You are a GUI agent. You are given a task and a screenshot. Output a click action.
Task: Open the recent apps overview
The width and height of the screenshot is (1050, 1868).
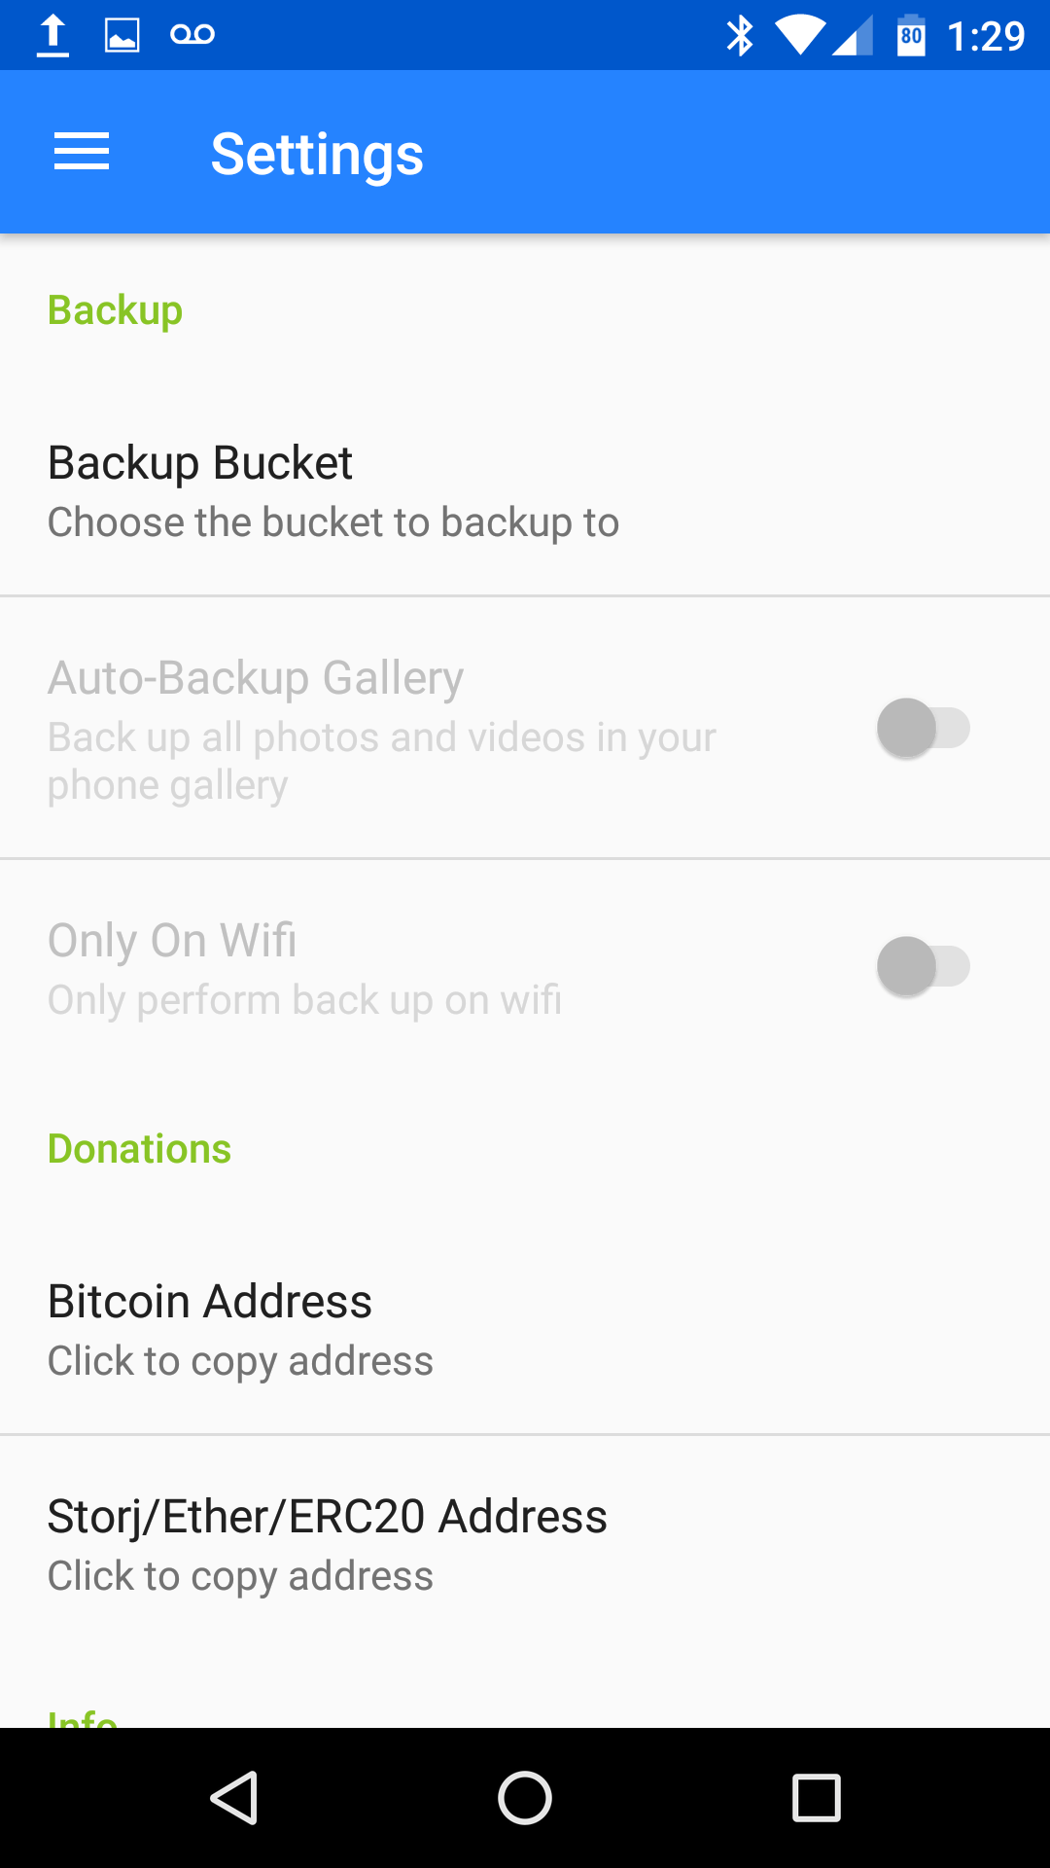click(817, 1797)
